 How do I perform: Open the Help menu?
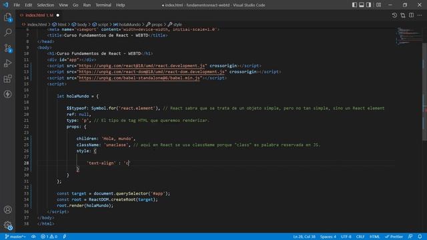(x=120, y=5)
